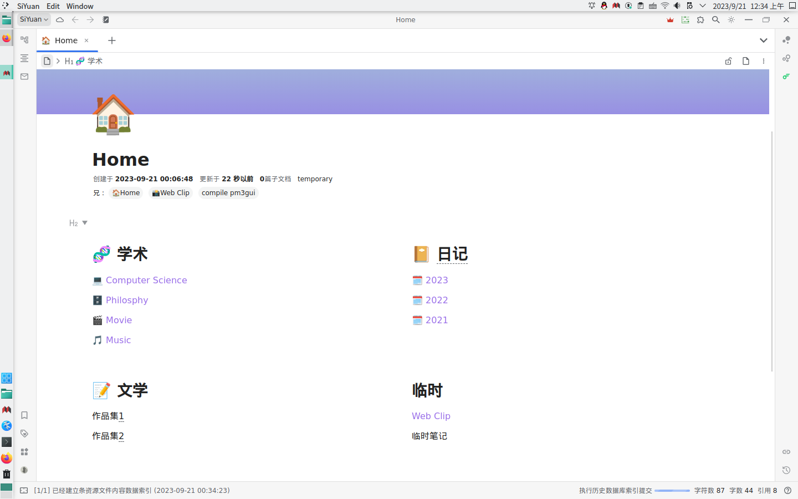Click the Home sibling document chip
Screen dimensions: 798x499
[x=126, y=193]
